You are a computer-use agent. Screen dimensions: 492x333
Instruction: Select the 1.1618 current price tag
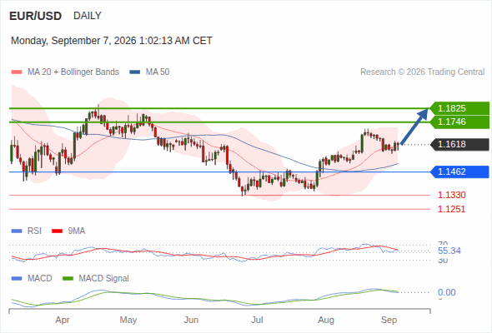pos(459,144)
